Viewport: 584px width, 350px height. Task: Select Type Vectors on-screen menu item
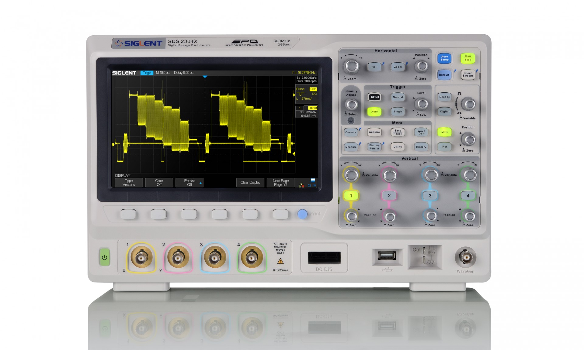coord(128,183)
